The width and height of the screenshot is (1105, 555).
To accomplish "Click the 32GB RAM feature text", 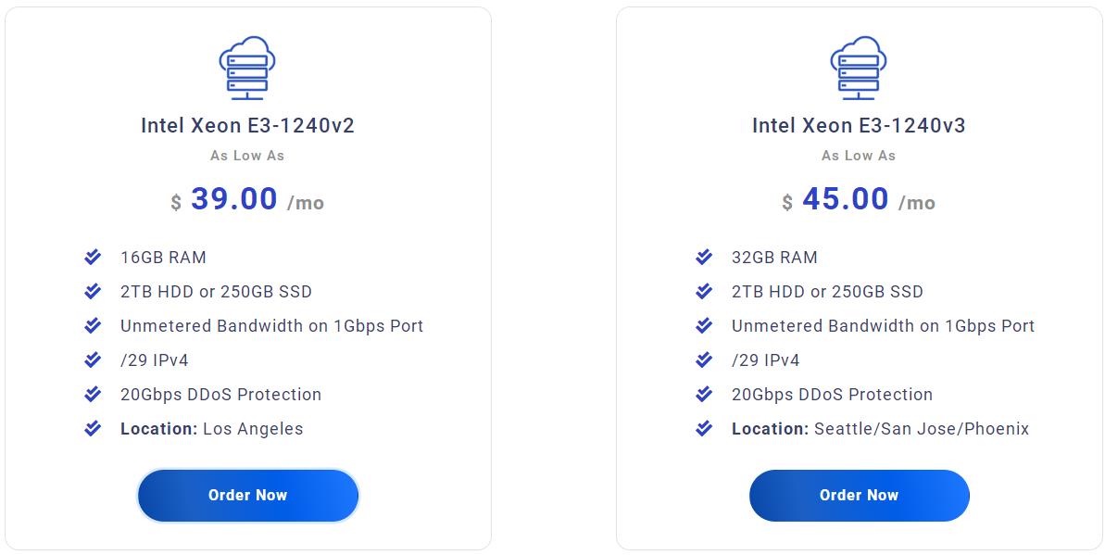I will coord(774,258).
